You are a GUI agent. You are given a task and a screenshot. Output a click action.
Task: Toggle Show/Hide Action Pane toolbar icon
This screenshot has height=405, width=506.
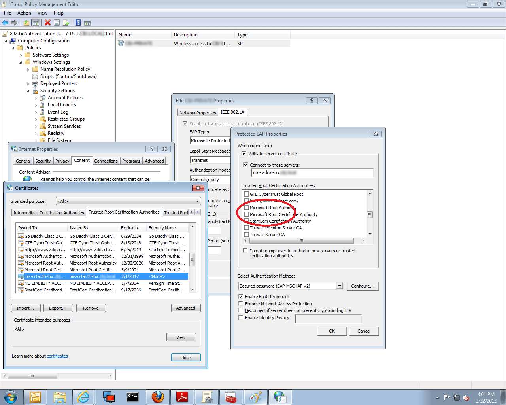[x=87, y=23]
